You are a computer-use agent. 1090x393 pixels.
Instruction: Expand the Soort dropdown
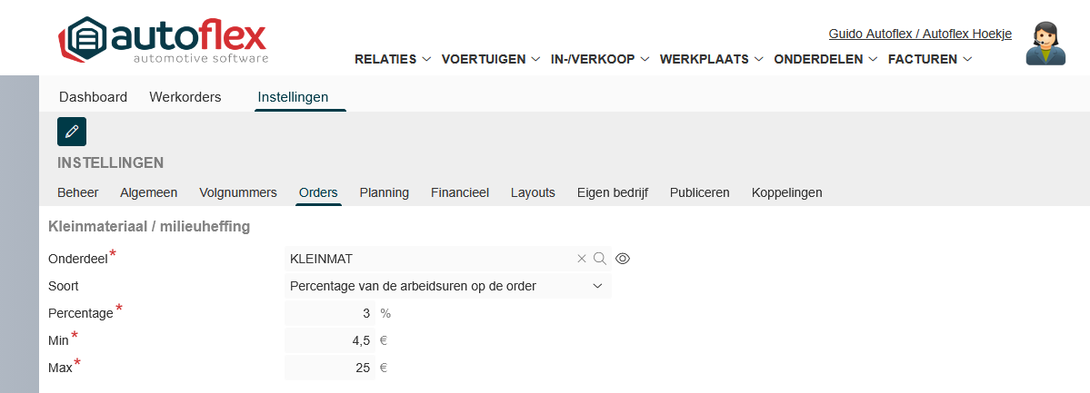pos(447,286)
